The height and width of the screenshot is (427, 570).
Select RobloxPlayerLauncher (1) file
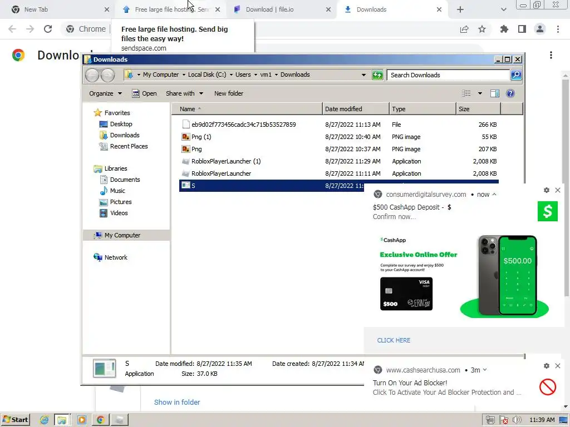tap(339, 161)
